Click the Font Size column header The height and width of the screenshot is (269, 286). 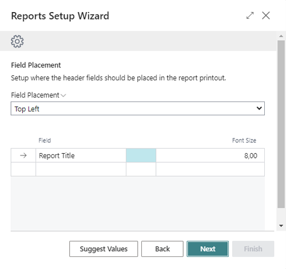click(x=244, y=141)
